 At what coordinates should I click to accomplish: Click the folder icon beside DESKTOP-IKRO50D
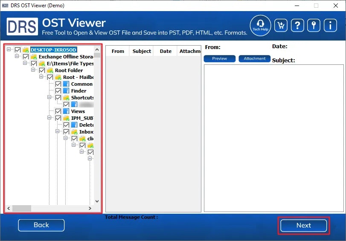(26, 50)
